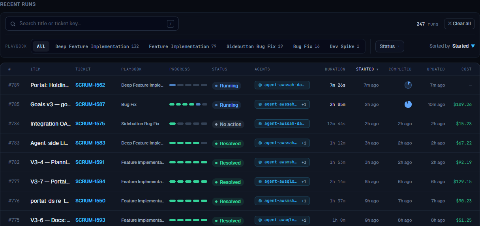
Task: Open item Agent-side Li... run
Action: coord(50,143)
